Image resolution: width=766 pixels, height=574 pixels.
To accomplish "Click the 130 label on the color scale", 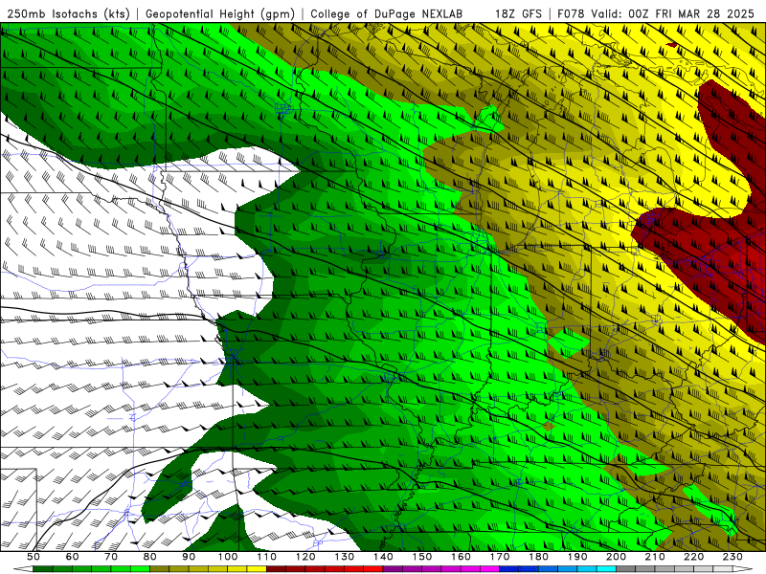I will pyautogui.click(x=345, y=557).
